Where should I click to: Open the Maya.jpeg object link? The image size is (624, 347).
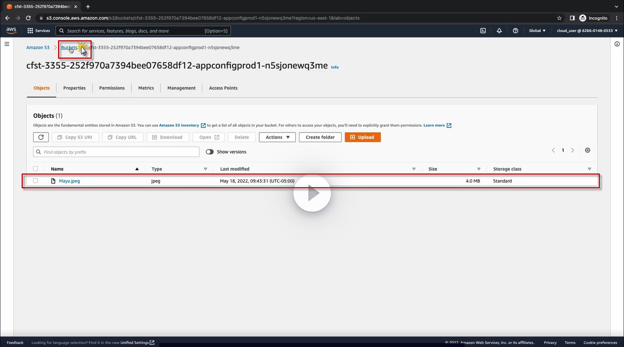pos(70,181)
